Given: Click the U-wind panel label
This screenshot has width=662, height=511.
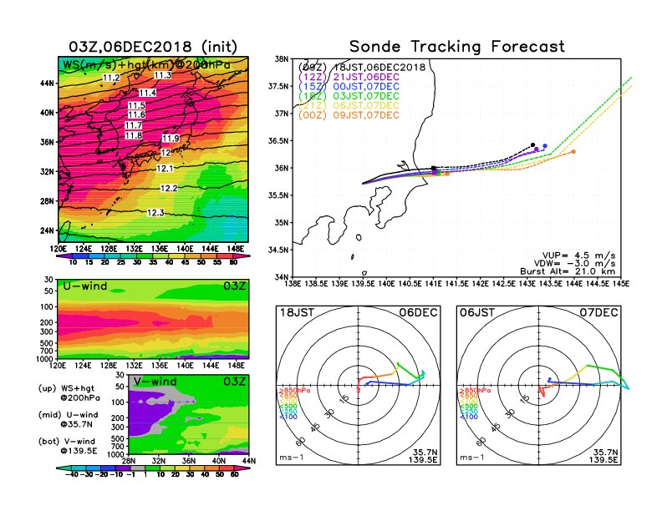Looking at the screenshot, I should 85,288.
